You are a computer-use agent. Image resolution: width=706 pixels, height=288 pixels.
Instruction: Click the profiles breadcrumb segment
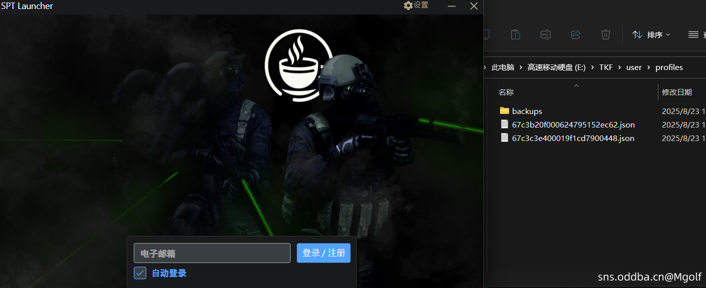[669, 67]
